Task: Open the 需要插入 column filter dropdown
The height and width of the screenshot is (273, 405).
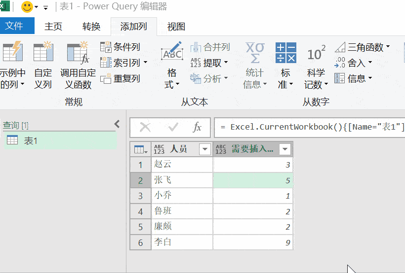Action: [x=285, y=149]
